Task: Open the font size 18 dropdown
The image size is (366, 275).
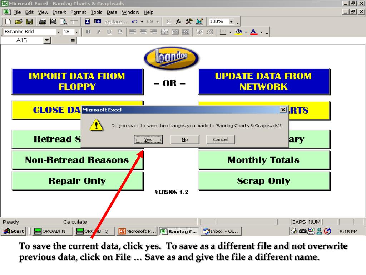Action: [x=77, y=32]
